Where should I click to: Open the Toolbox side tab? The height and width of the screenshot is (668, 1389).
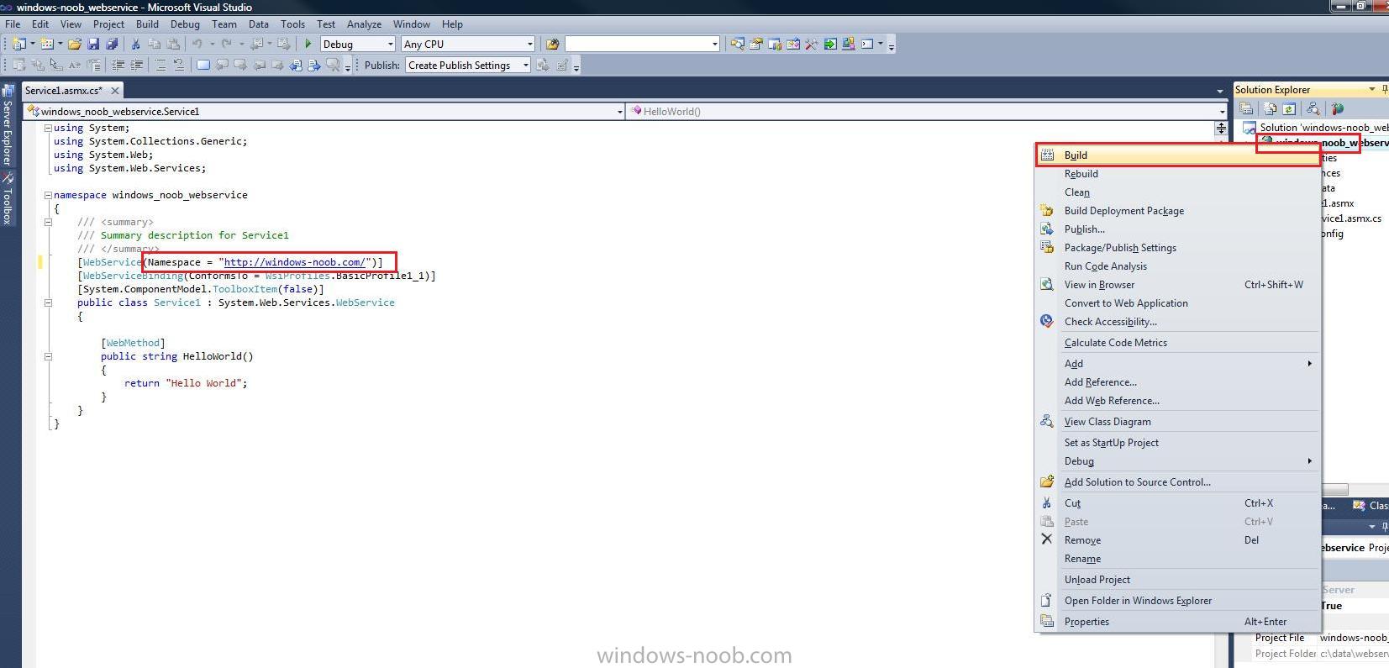pos(8,199)
